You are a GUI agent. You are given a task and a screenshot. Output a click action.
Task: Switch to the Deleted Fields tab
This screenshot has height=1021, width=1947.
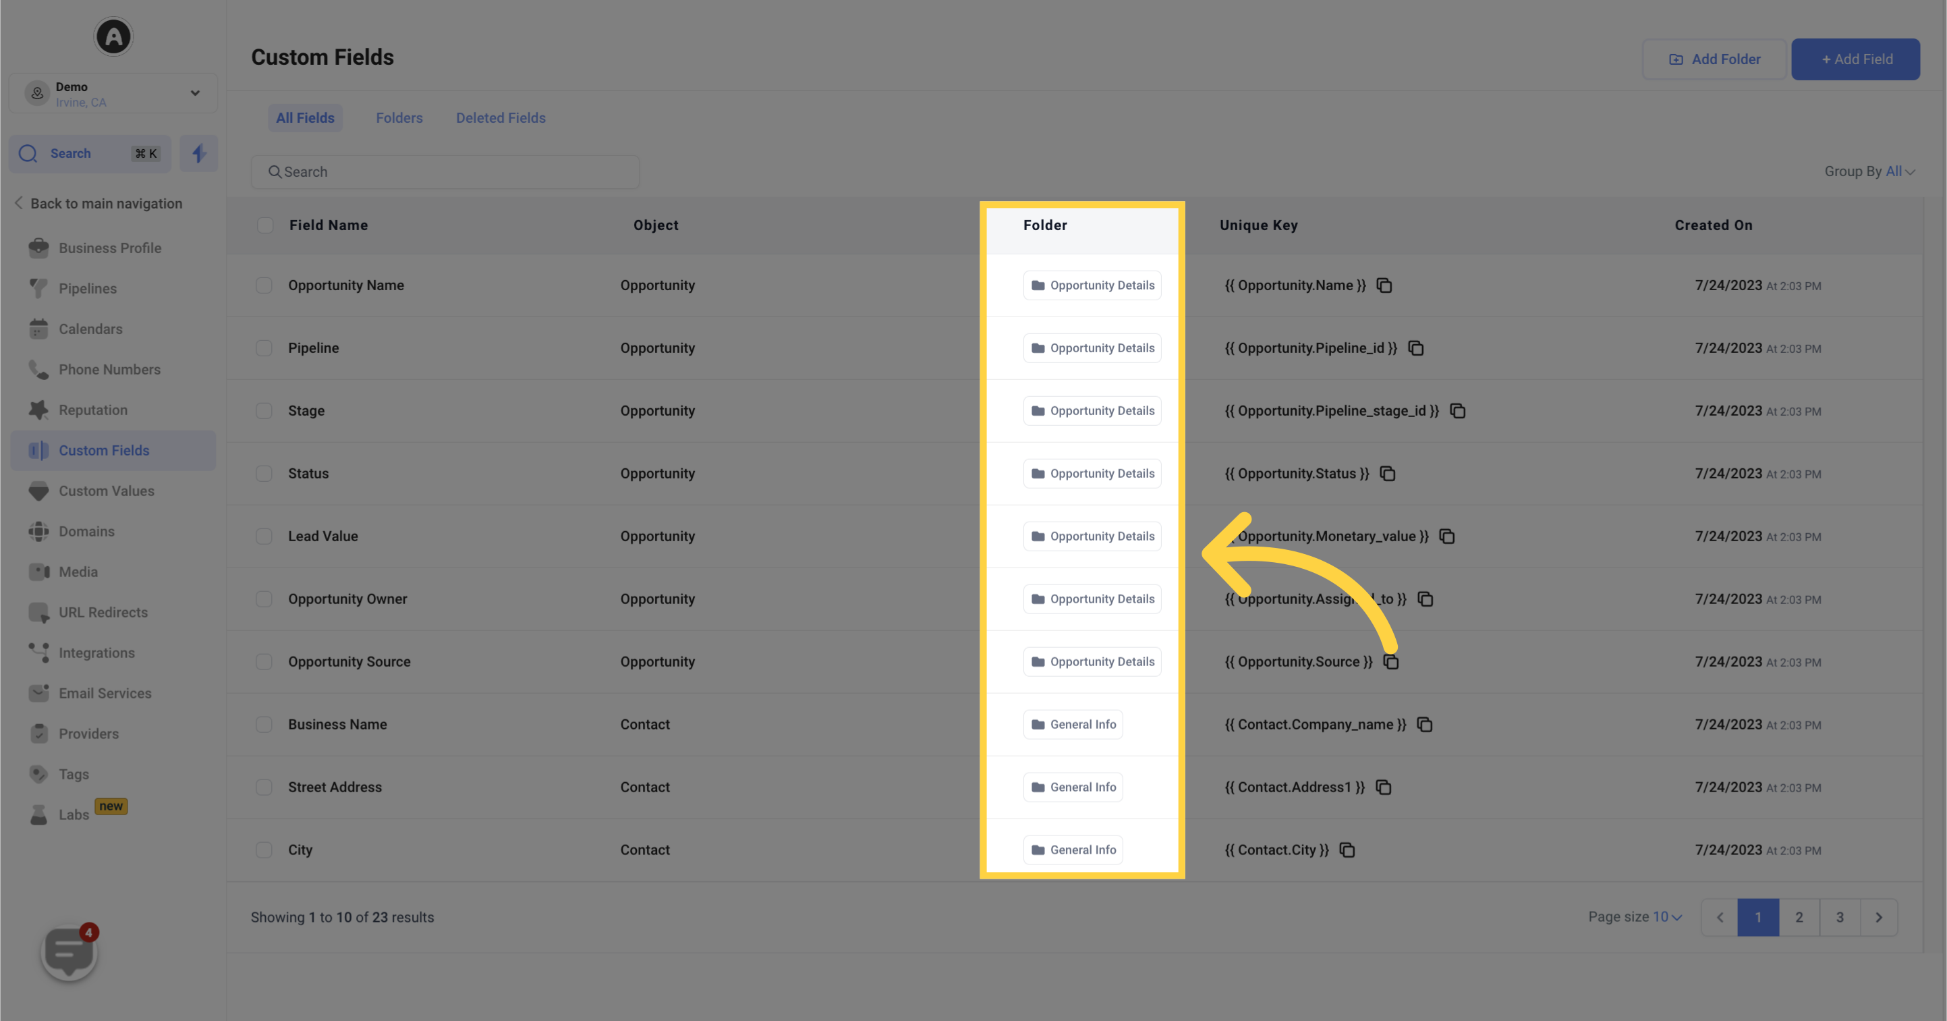(501, 117)
